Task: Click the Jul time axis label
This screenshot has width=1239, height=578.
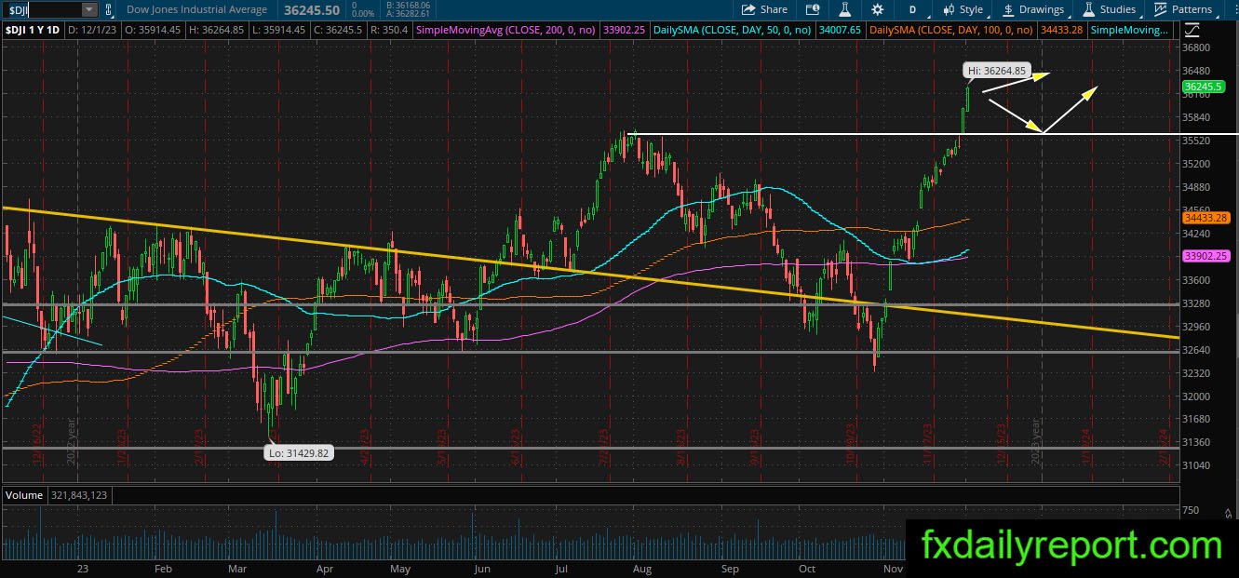Action: (x=561, y=568)
